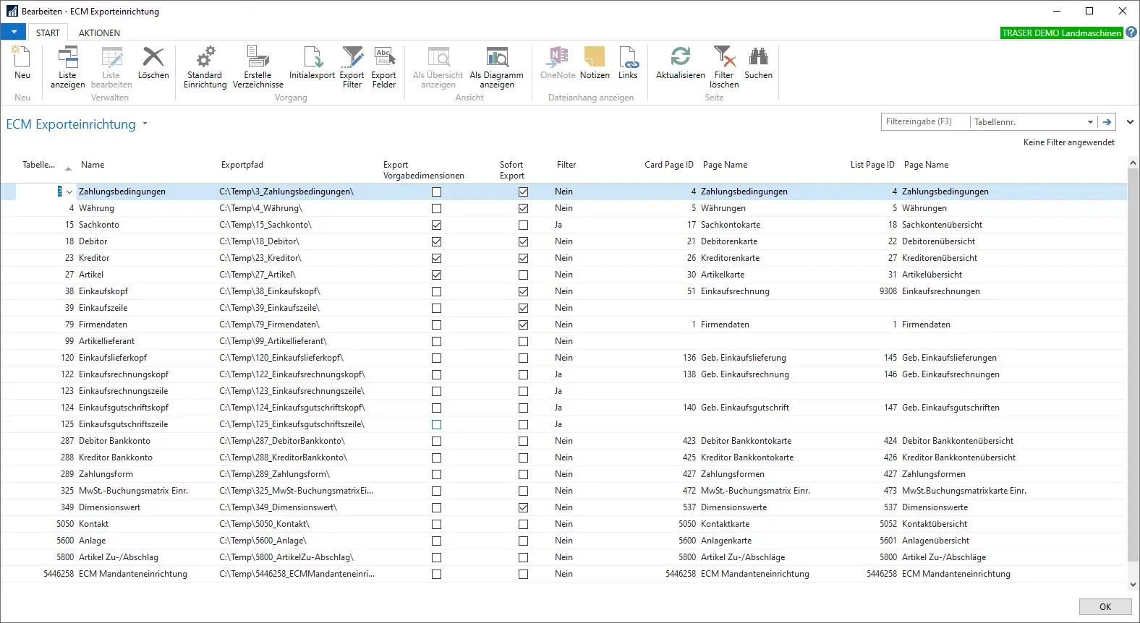Click the Liste bearbeiten ribbon icon
Screen dimensions: 1140x623
coord(111,67)
